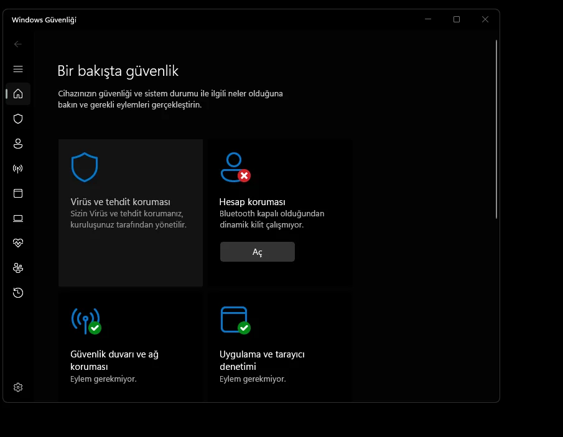
Task: Open Account protection person icon in sidebar
Action: 18,144
